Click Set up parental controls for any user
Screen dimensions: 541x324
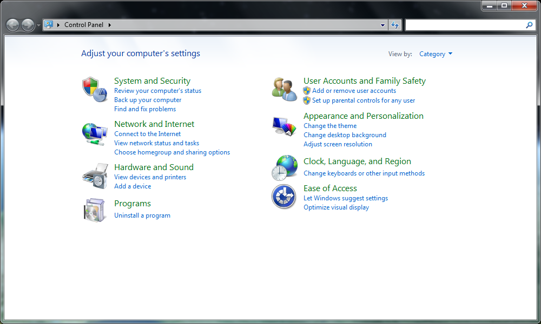click(x=364, y=100)
